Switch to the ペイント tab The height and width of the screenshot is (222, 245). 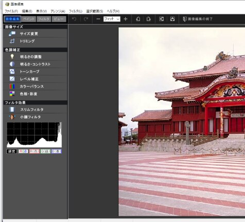tap(29, 19)
